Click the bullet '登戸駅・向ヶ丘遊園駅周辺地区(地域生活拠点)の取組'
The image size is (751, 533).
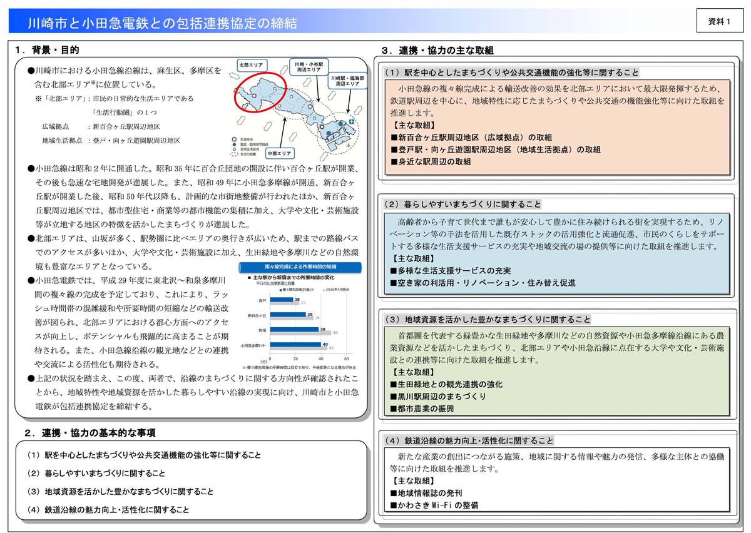tap(495, 150)
